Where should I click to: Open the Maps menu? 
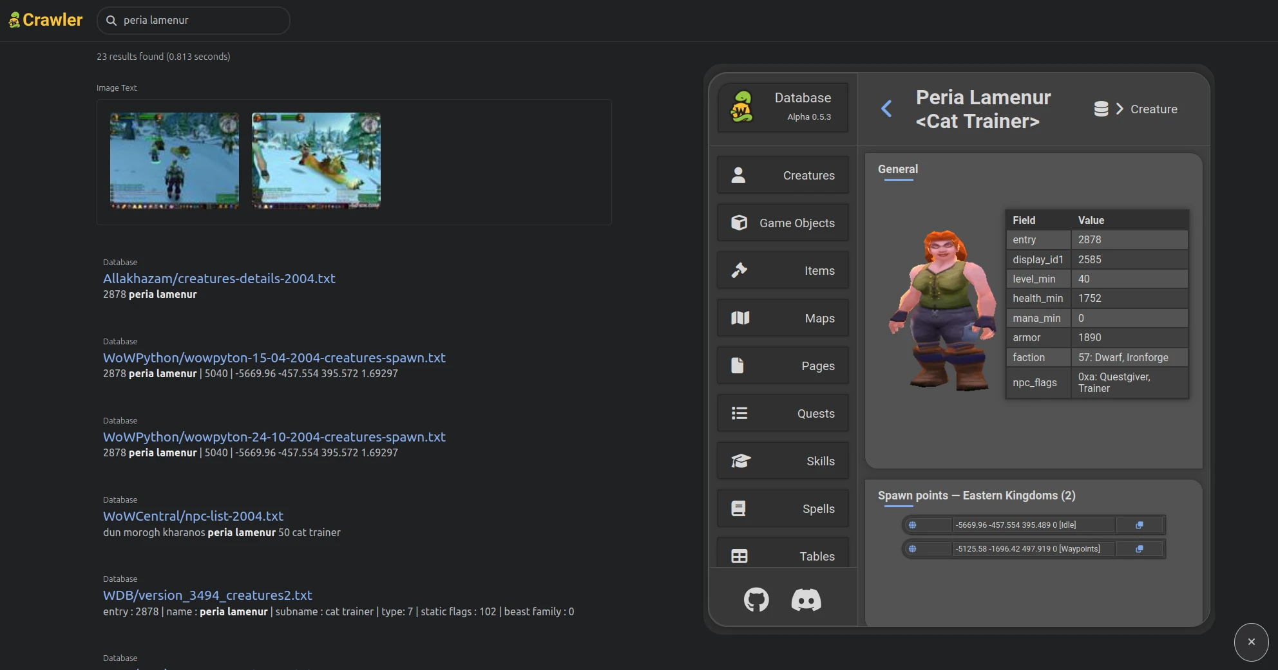[x=783, y=318]
